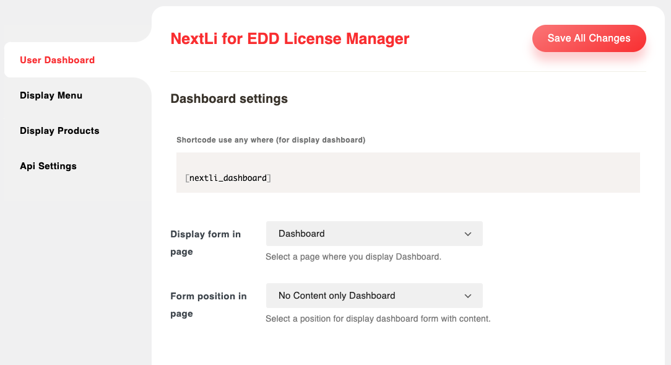The width and height of the screenshot is (671, 365).
Task: Click the 'Select a page where you display' hint
Action: pyautogui.click(x=353, y=257)
